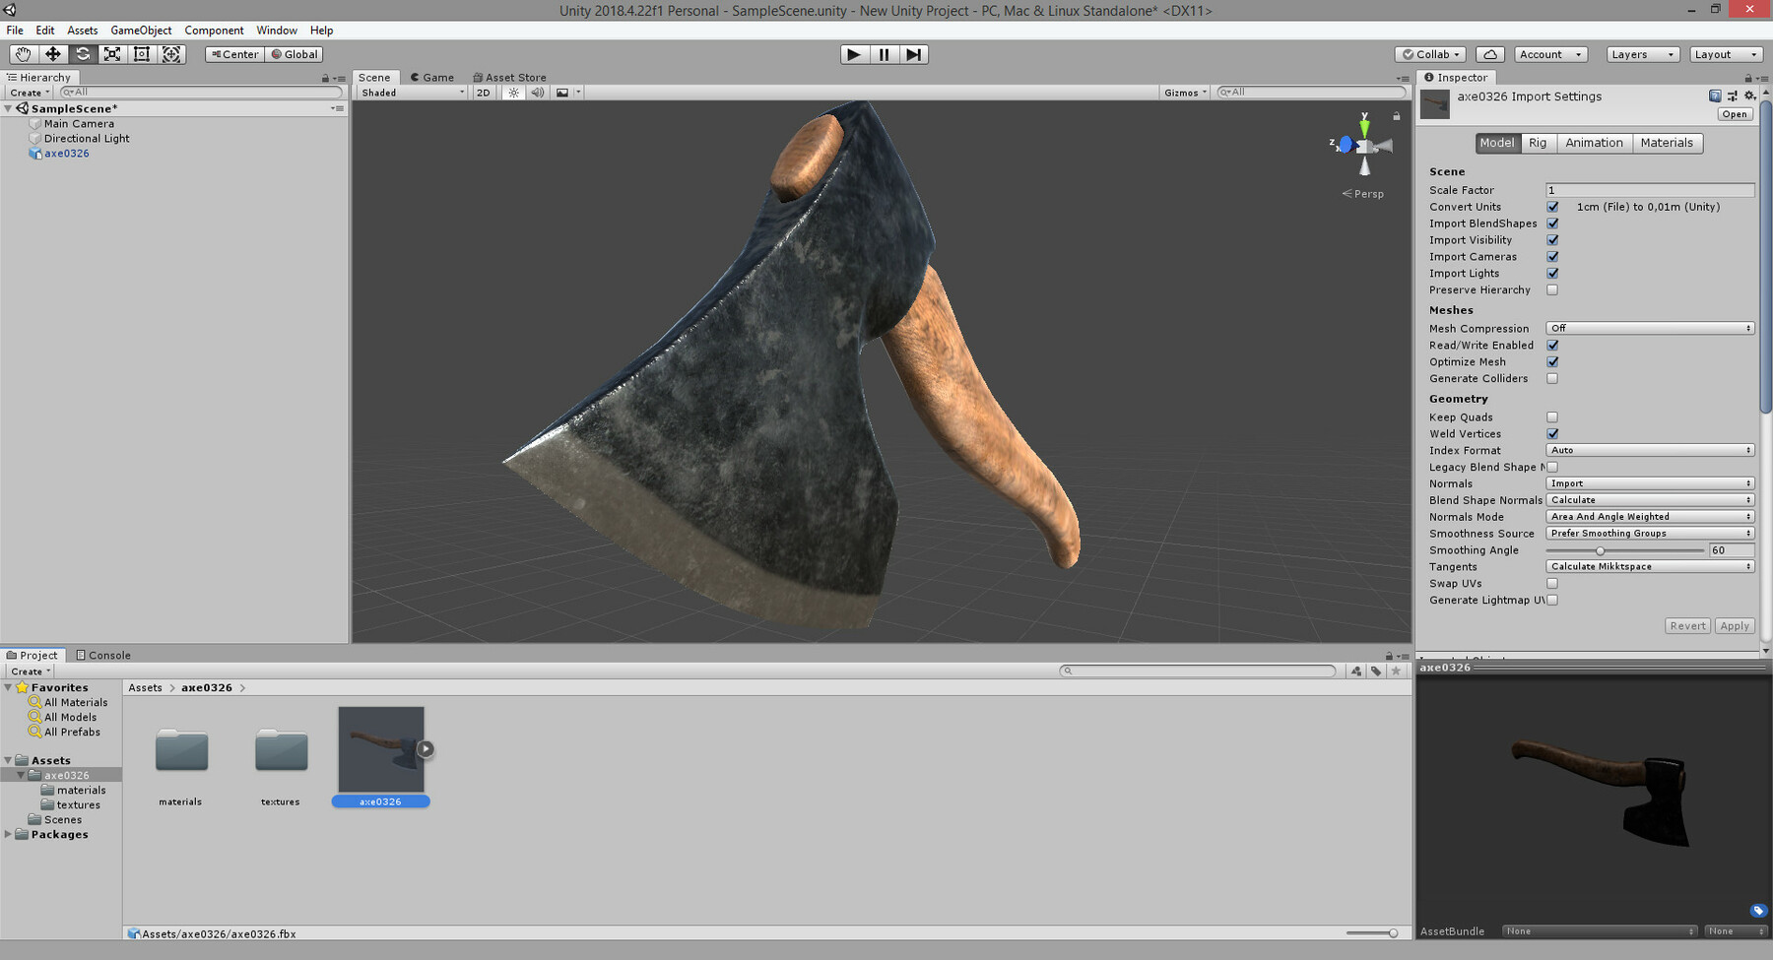Screen dimensions: 1773x960
Task: Select the Scale tool
Action: 112,54
